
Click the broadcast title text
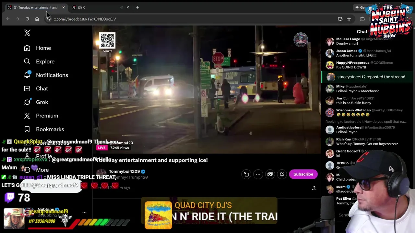tap(152, 160)
